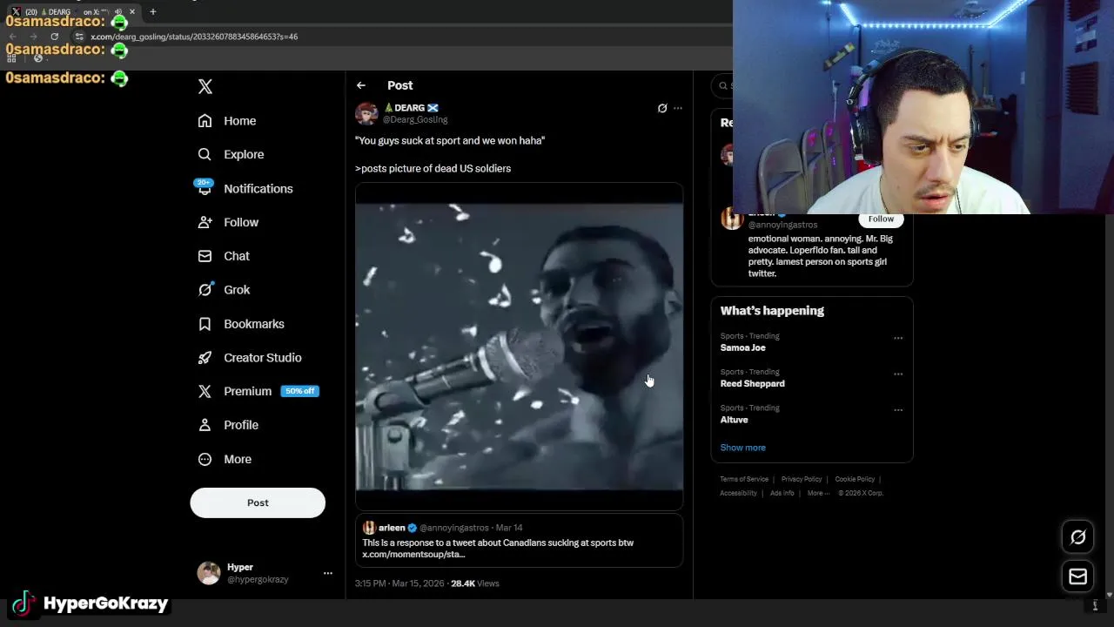Viewport: 1114px width, 627px height.
Task: Click Show more under trending topics
Action: pos(742,448)
